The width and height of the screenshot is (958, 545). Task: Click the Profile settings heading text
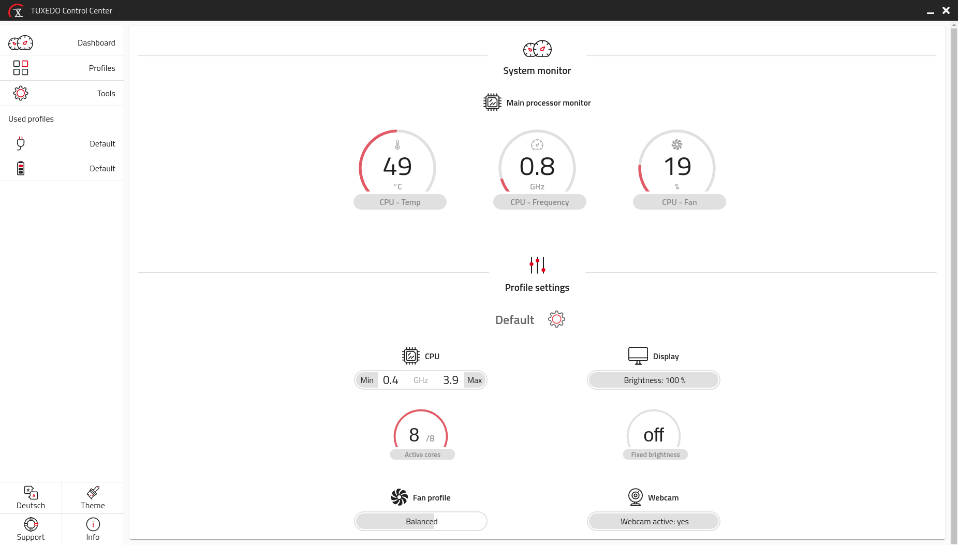click(537, 287)
